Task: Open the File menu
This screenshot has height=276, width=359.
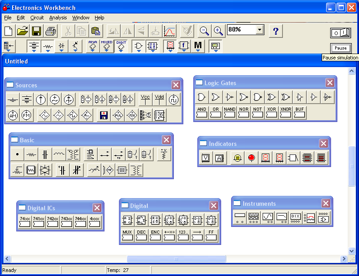Action: tap(8, 18)
